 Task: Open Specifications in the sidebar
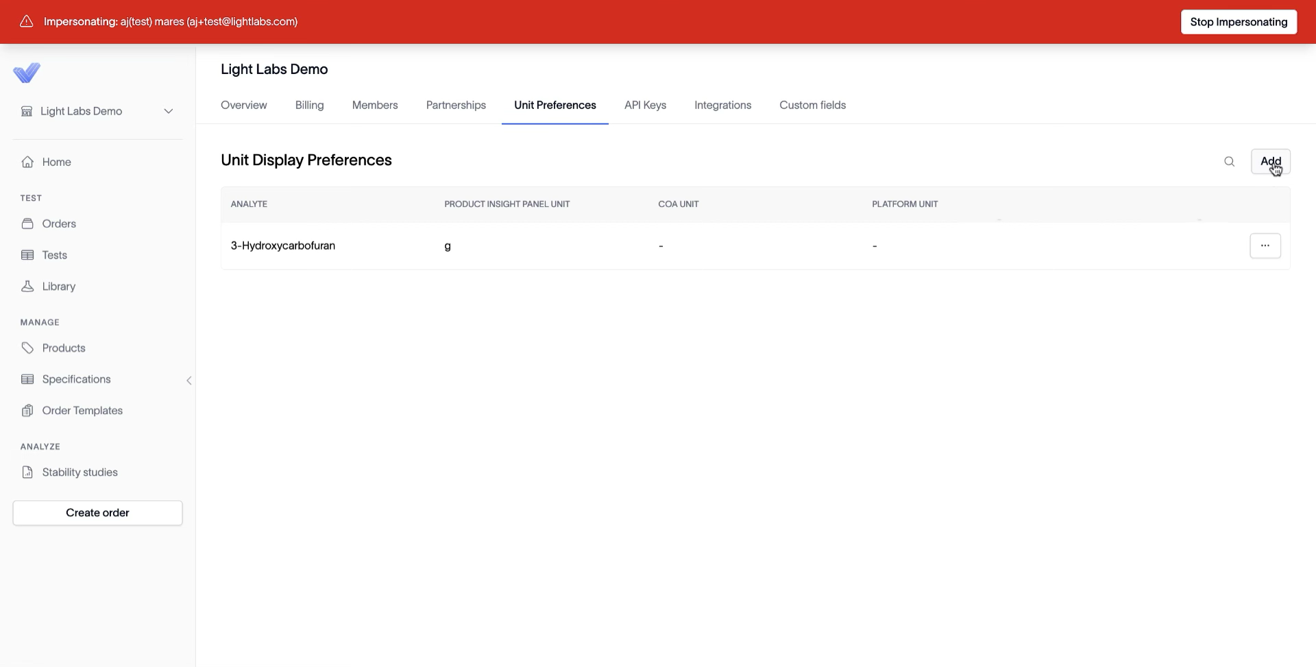click(x=76, y=379)
